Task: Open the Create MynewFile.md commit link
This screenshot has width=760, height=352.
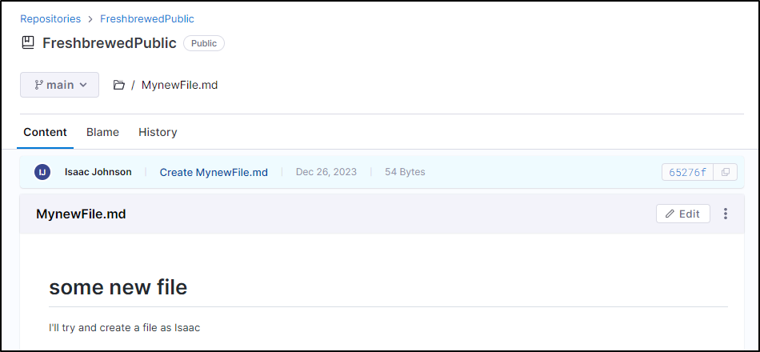Action: pos(214,172)
